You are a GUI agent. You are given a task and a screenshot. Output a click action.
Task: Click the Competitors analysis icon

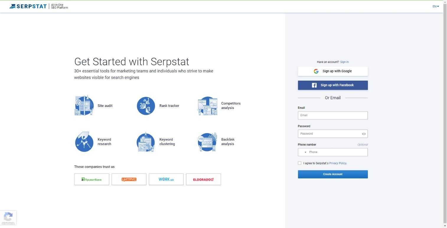[208, 106]
